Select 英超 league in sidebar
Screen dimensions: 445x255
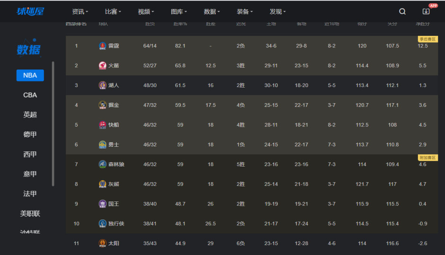(x=30, y=115)
